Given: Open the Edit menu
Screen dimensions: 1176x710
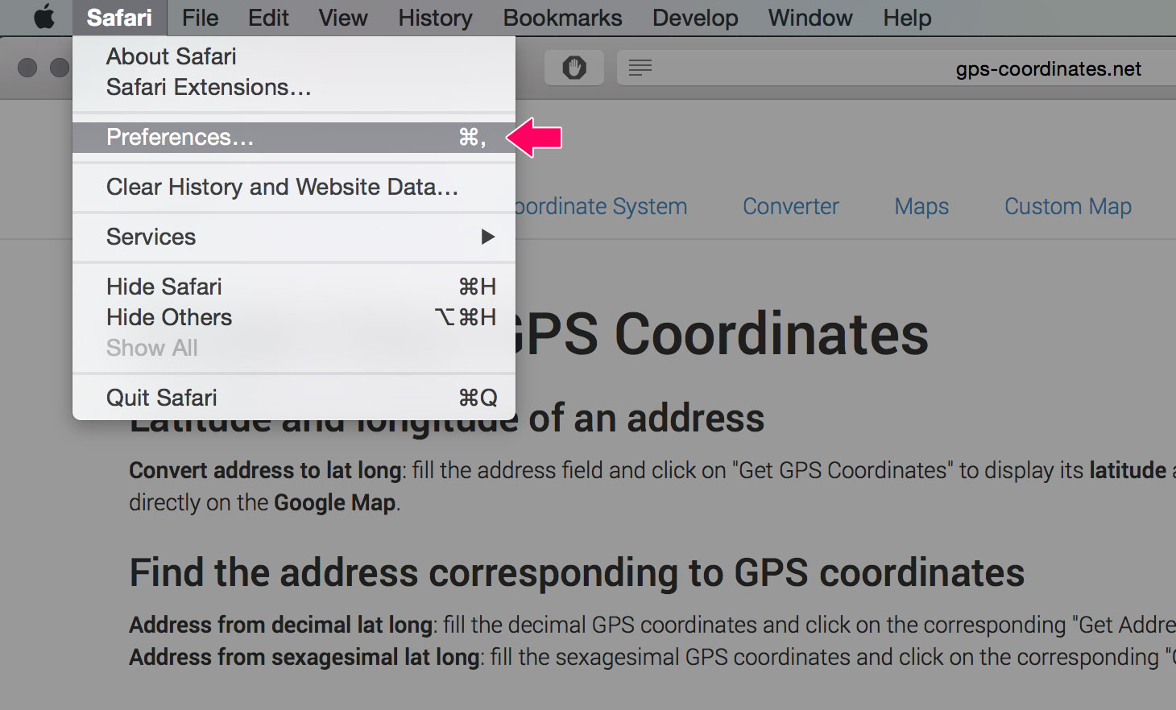Looking at the screenshot, I should (268, 18).
